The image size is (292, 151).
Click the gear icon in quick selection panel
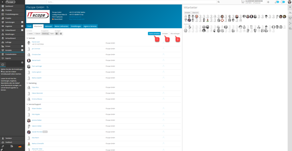[x=22, y=62]
